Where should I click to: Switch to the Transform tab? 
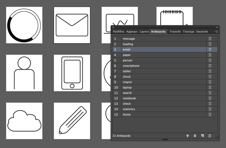(x=175, y=32)
